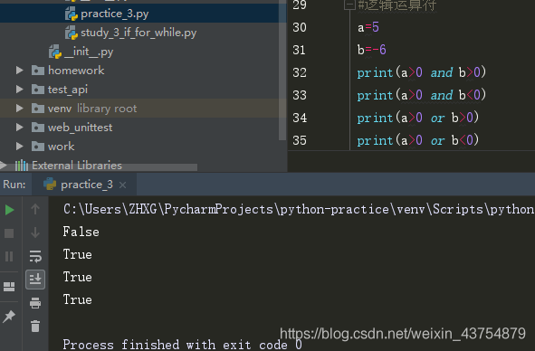535x351 pixels.
Task: Click the Print console output icon
Action: click(x=35, y=302)
